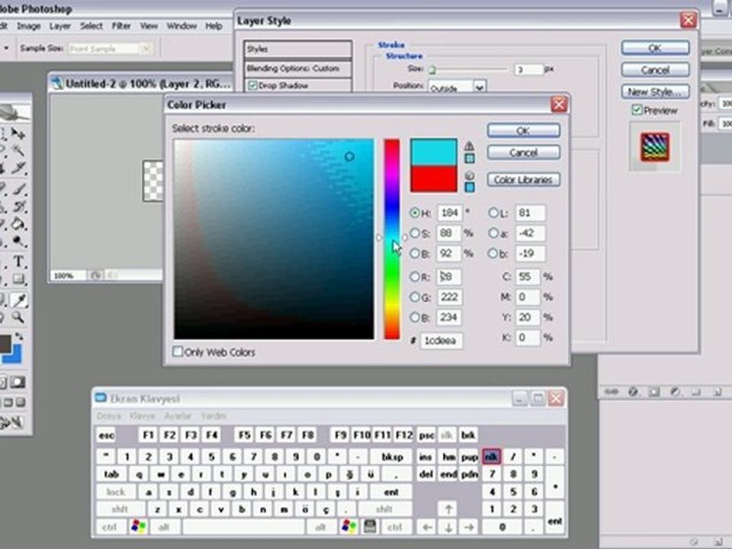Select the R red radio button

click(415, 276)
